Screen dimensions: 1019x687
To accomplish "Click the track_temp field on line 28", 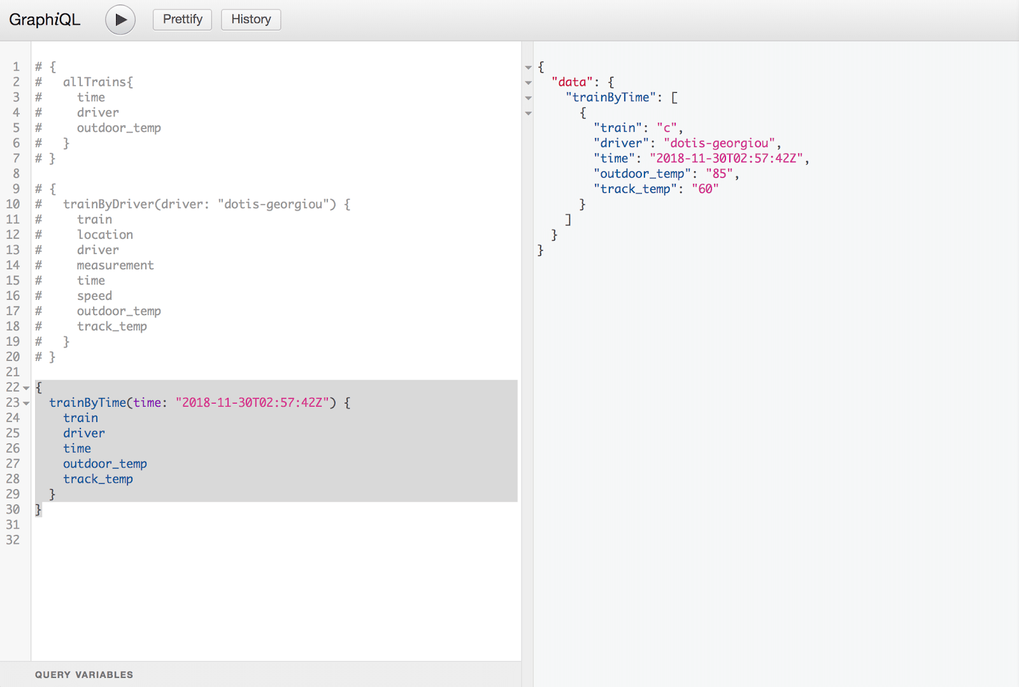I will (98, 479).
